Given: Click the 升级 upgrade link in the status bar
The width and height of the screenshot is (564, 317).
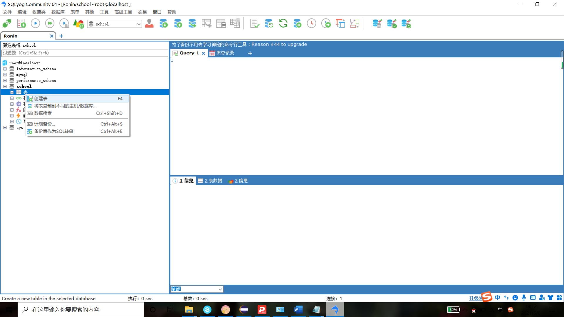Looking at the screenshot, I should pos(475,298).
